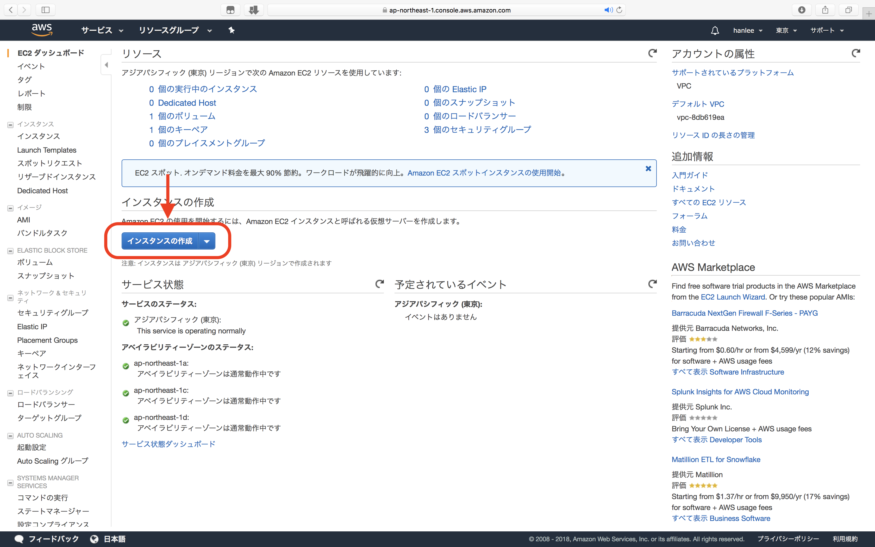Expand the インスタンスの作成 button dropdown arrow
This screenshot has height=547, width=875.
207,241
